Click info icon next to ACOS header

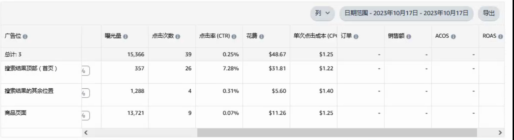tap(453, 37)
